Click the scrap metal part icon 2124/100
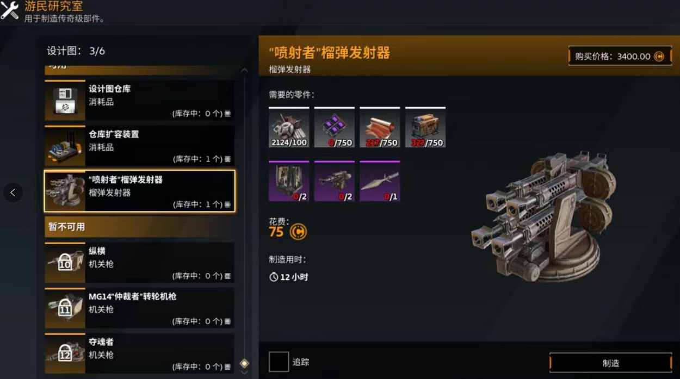The height and width of the screenshot is (379, 680). [289, 127]
